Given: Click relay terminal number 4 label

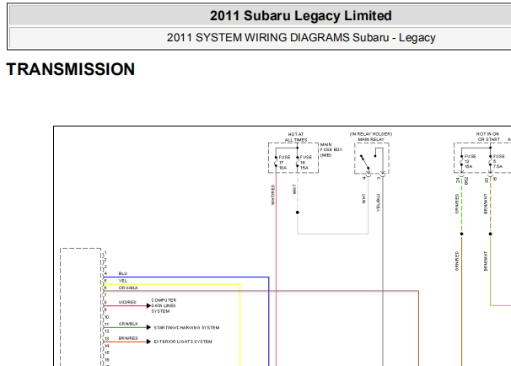Looking at the screenshot, I should [x=364, y=178].
